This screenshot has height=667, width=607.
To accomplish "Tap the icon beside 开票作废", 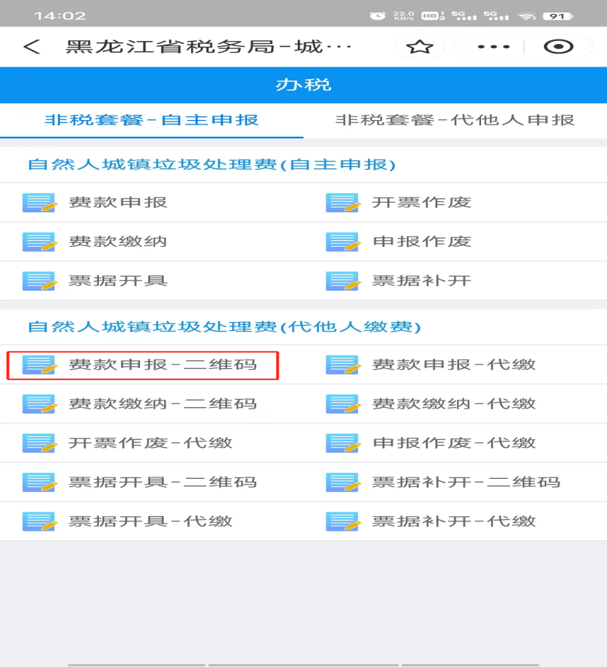I will (x=343, y=203).
